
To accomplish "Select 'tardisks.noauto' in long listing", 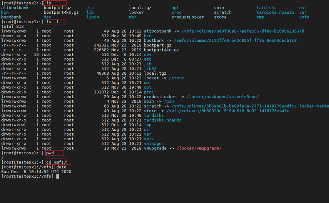I will coord(163,120).
